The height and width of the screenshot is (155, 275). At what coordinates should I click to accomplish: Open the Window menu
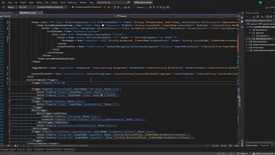tap(83, 3)
